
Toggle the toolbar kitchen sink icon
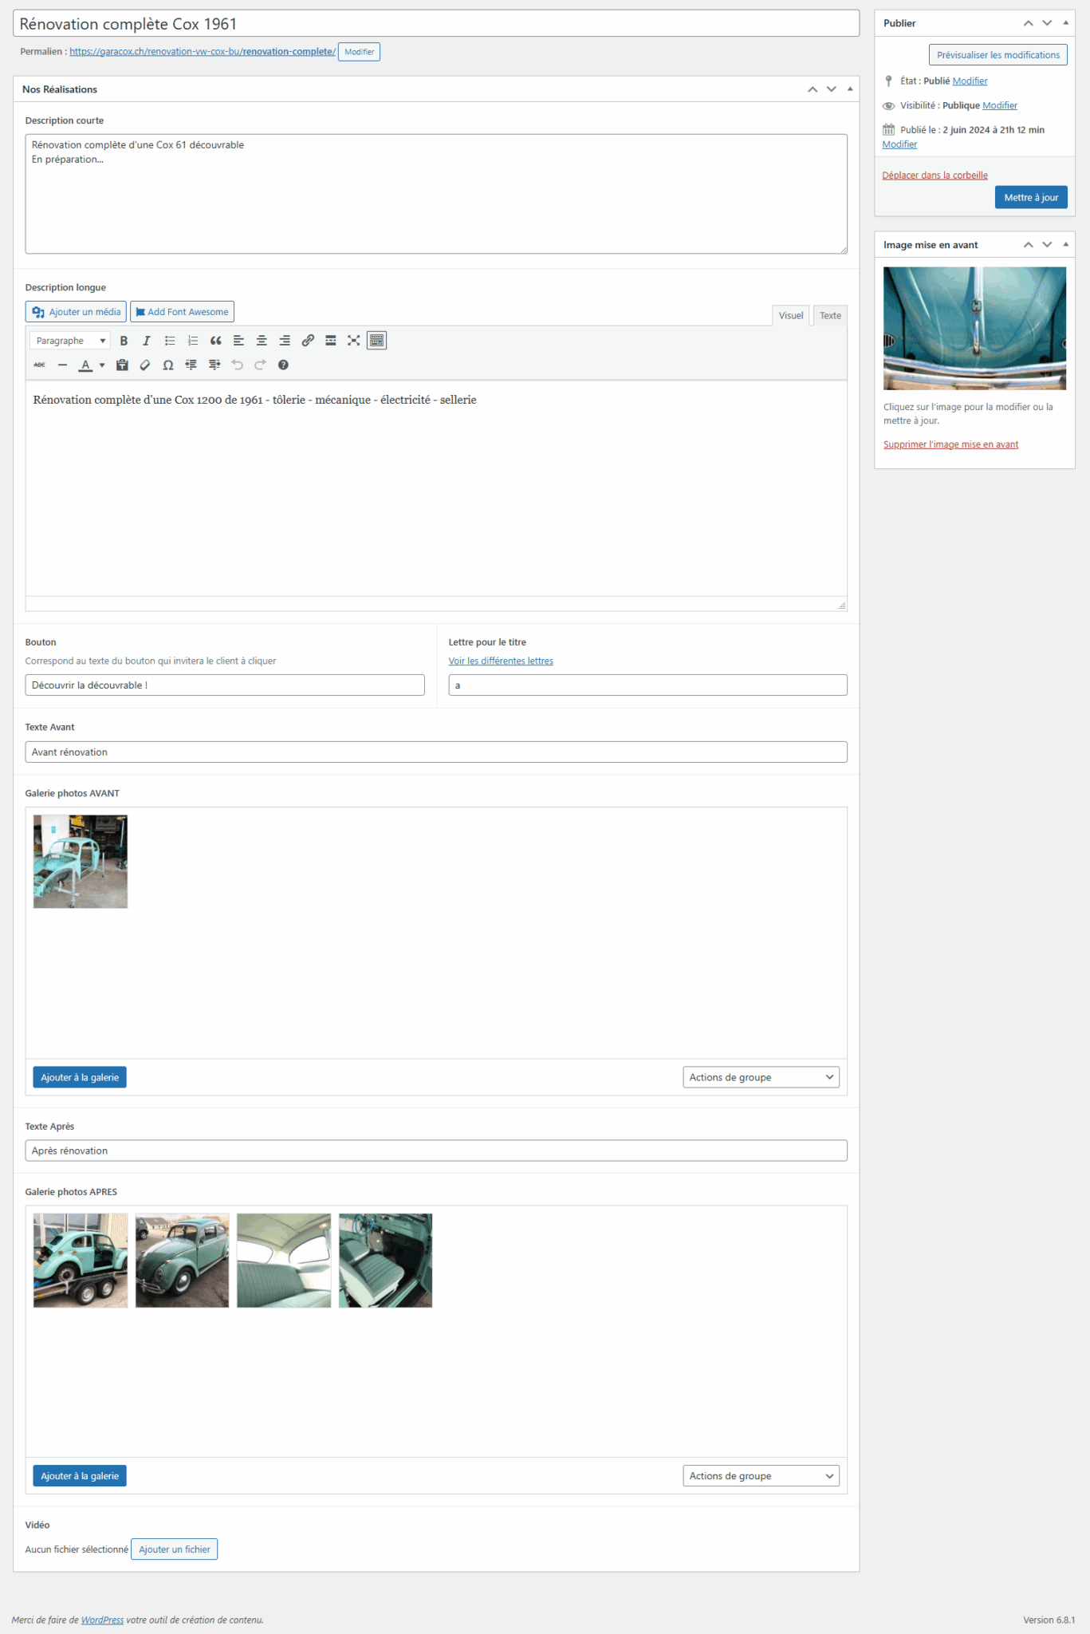pos(377,341)
